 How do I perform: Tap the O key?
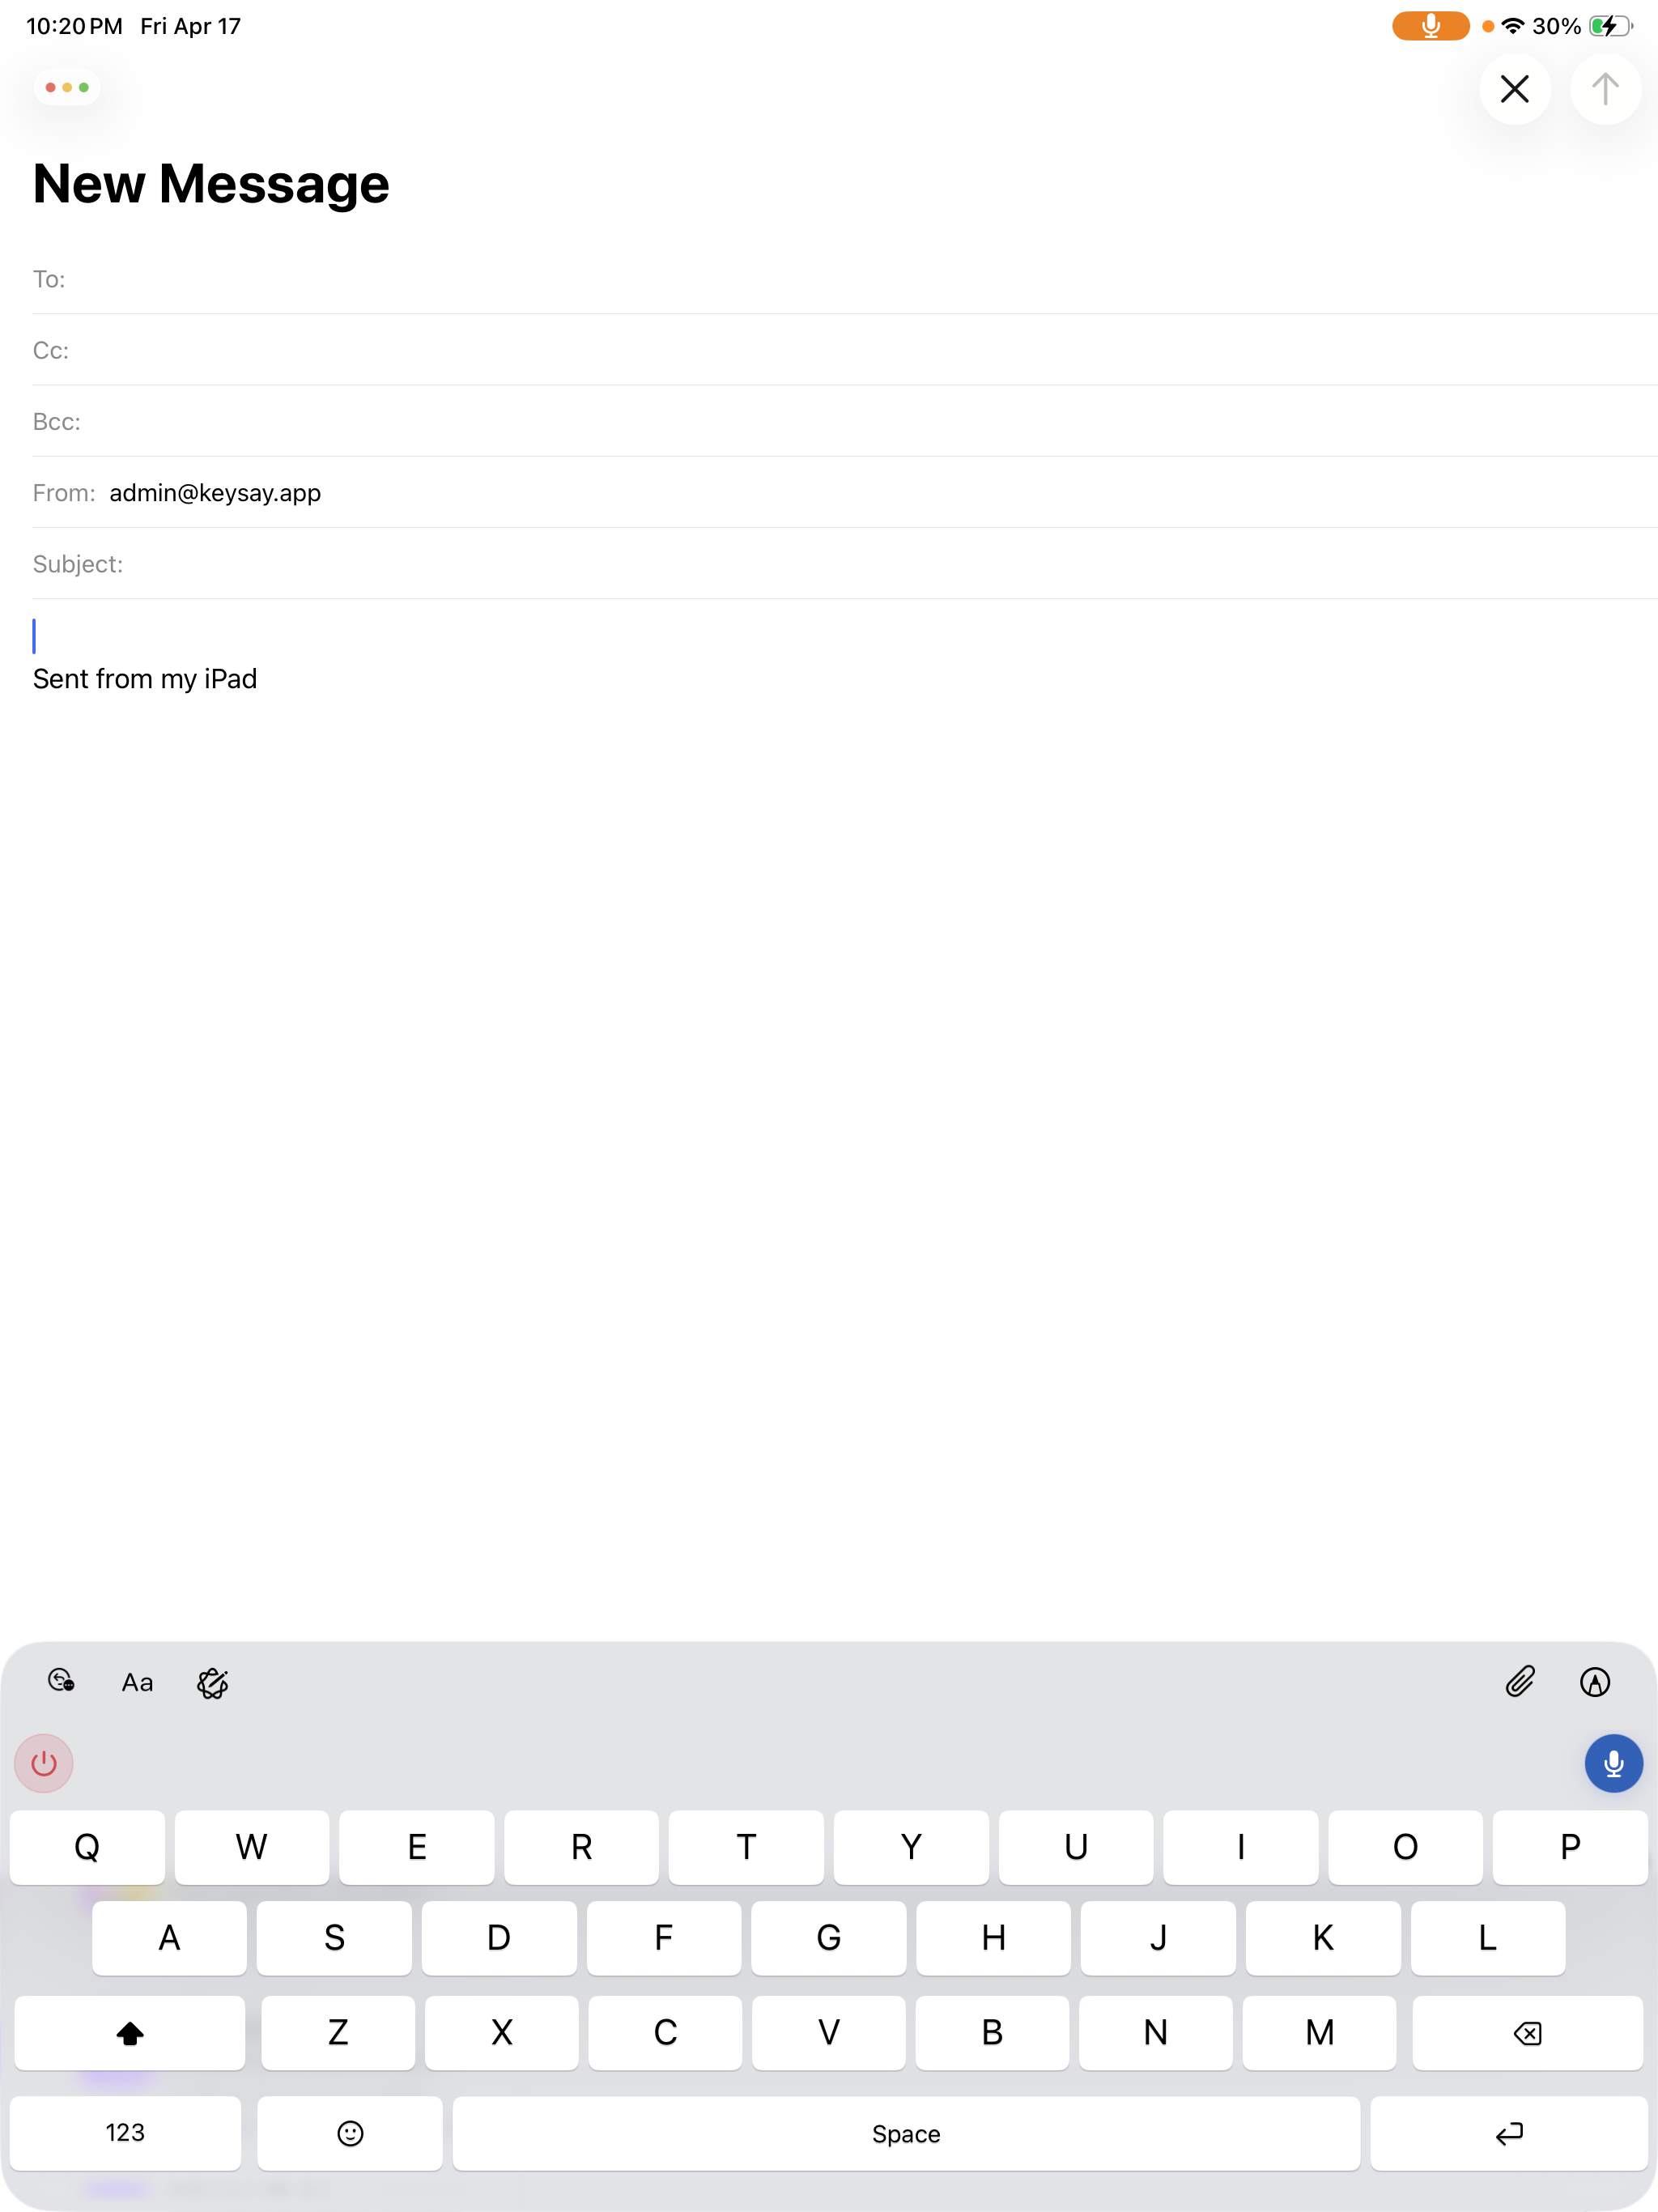tap(1405, 1847)
